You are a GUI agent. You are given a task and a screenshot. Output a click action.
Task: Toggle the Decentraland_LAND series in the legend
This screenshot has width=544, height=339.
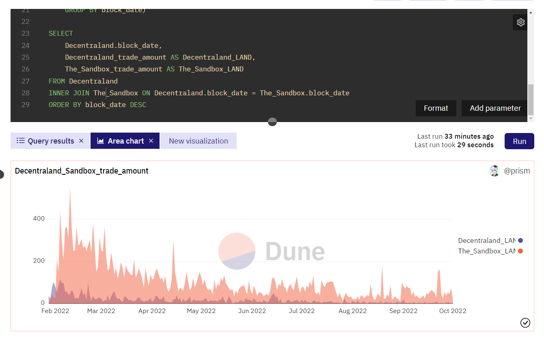(x=488, y=240)
